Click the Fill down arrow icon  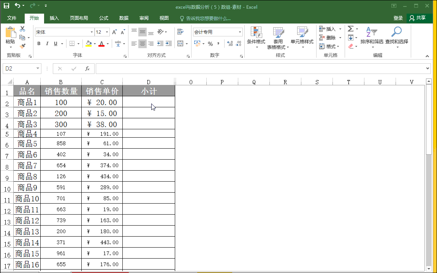tap(351, 38)
